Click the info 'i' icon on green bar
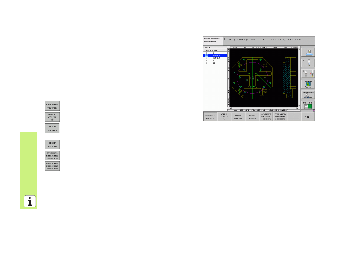The image size is (358, 254). pos(30,201)
